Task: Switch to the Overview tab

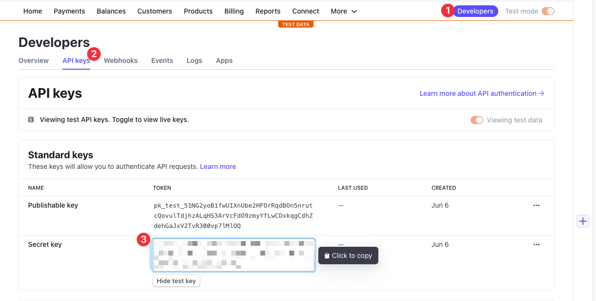Action: pyautogui.click(x=33, y=60)
